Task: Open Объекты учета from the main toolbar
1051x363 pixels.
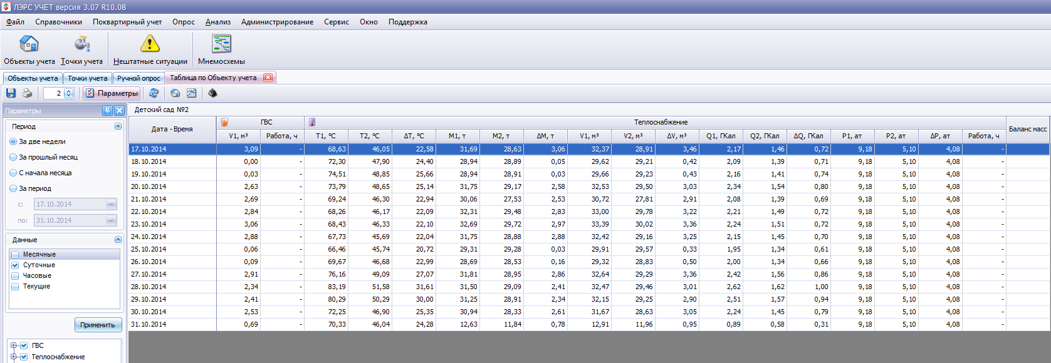Action: (x=29, y=49)
